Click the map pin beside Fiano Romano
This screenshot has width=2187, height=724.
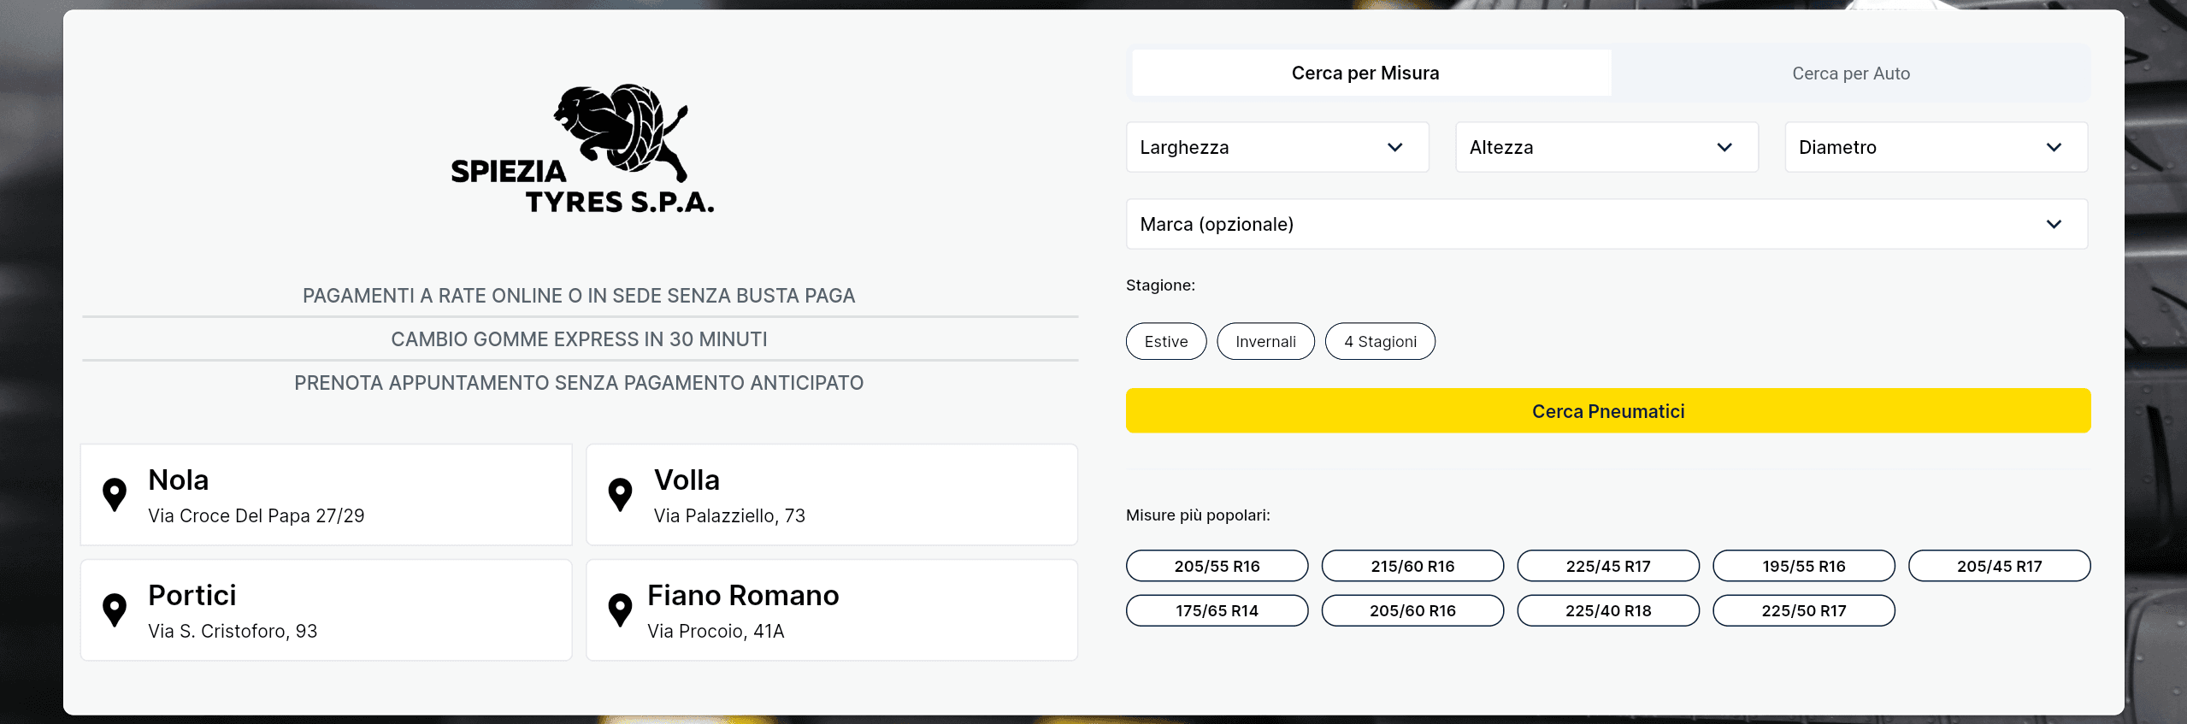coord(620,610)
